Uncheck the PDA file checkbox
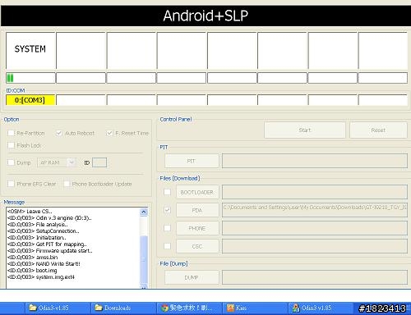 (x=167, y=210)
